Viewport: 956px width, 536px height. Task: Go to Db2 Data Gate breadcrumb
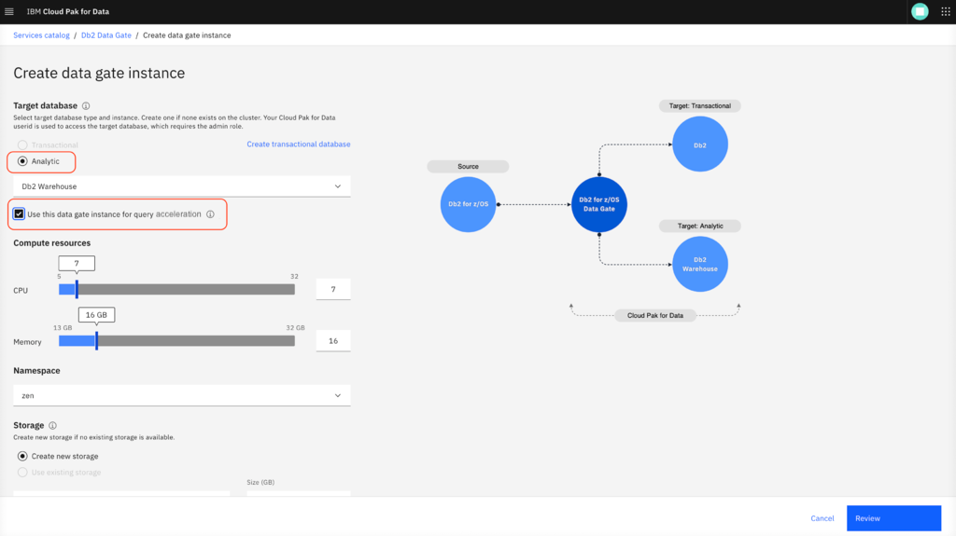click(x=106, y=35)
